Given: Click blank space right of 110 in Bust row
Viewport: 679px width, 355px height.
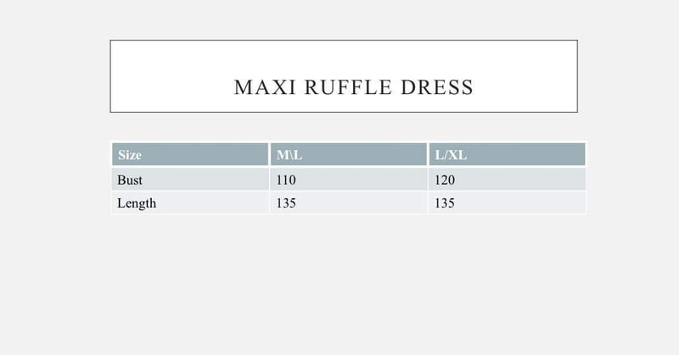Looking at the screenshot, I should tap(362, 180).
